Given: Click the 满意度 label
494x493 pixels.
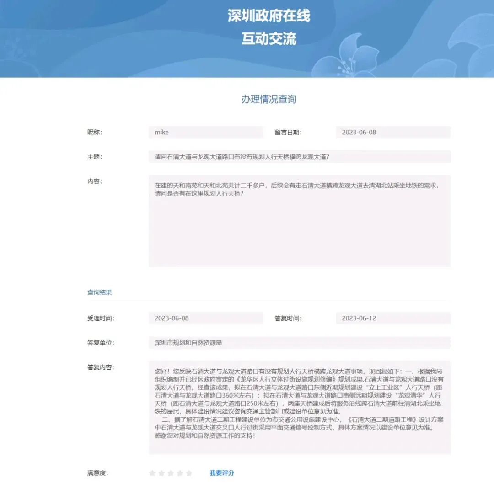Looking at the screenshot, I should (98, 473).
